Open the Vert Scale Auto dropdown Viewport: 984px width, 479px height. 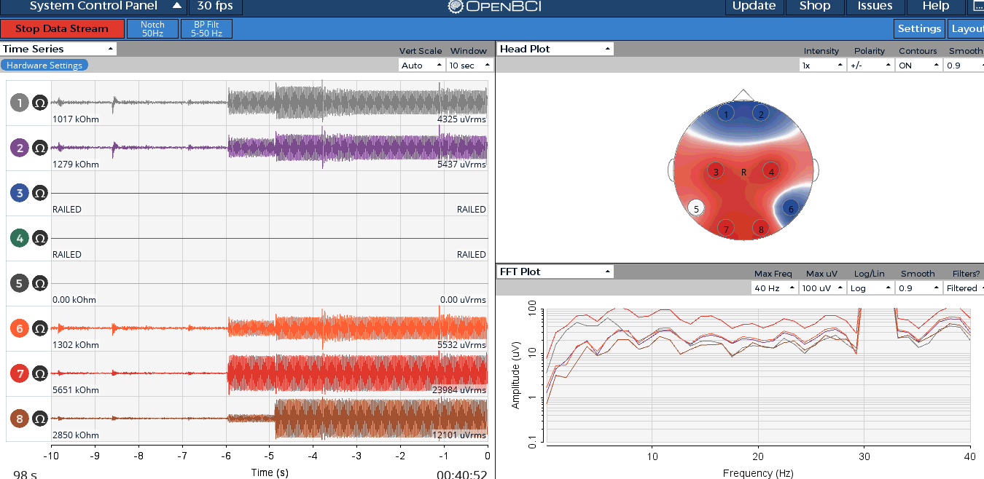click(x=422, y=65)
